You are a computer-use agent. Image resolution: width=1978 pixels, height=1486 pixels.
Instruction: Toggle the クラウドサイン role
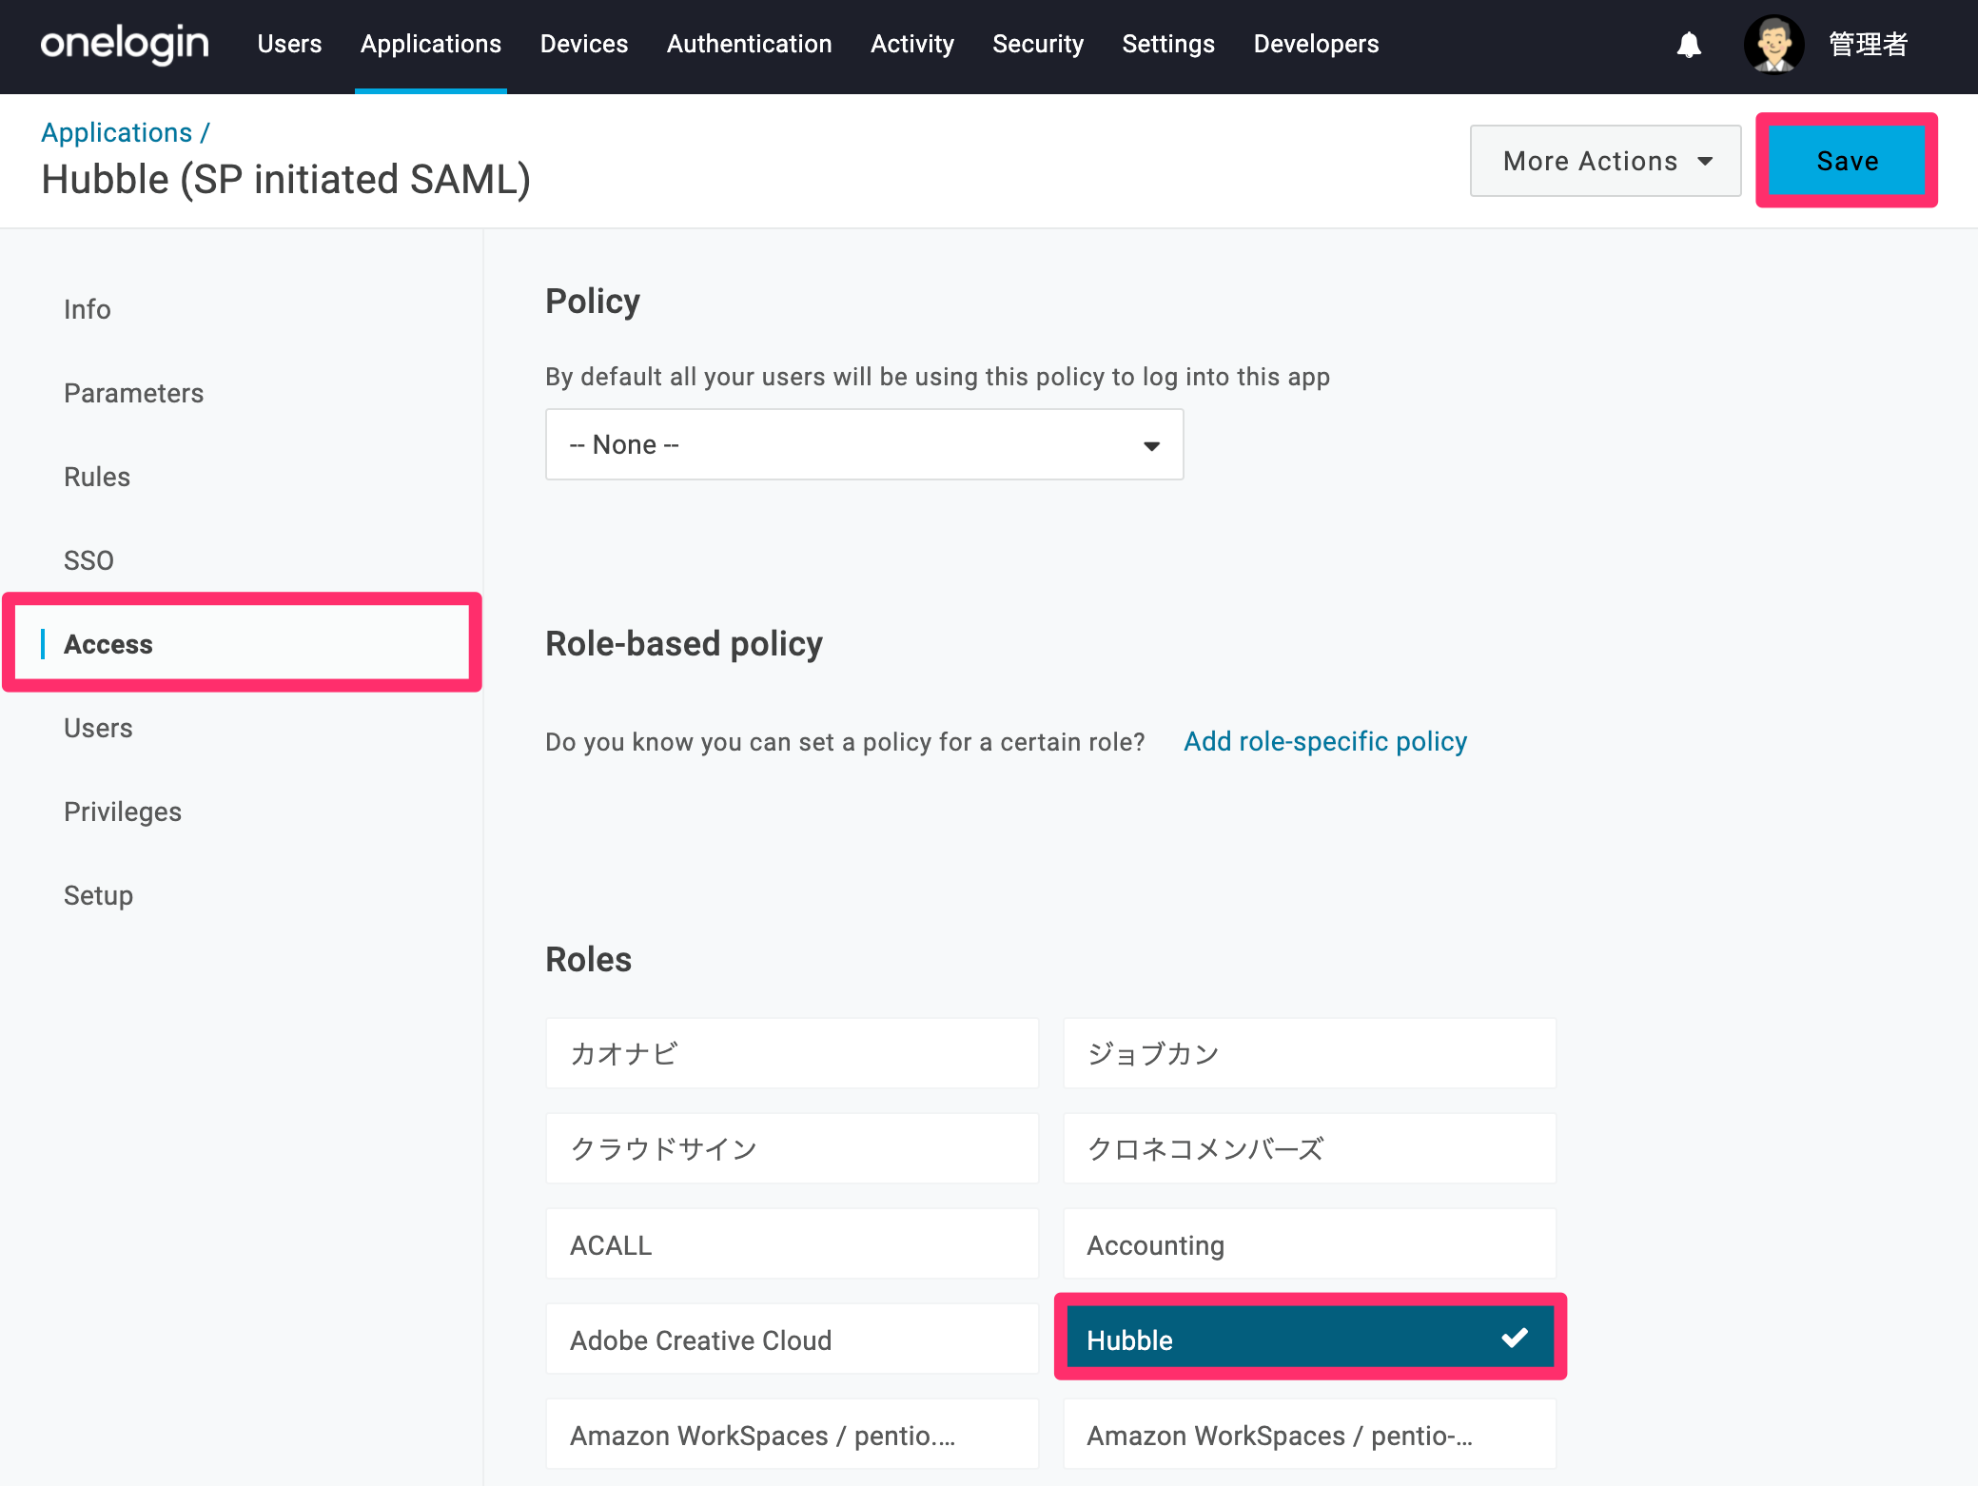793,1148
